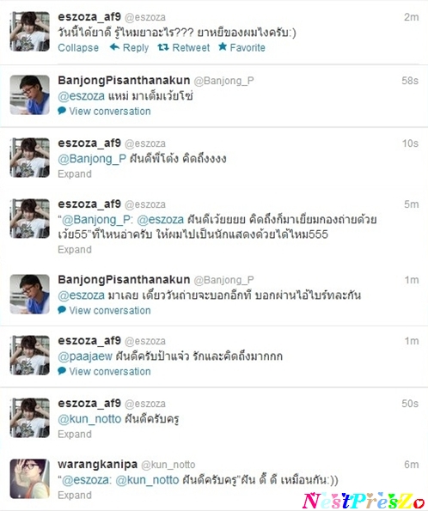Expand the @kun_notto reply tweet at 50s
428x511 pixels.
pyautogui.click(x=75, y=434)
